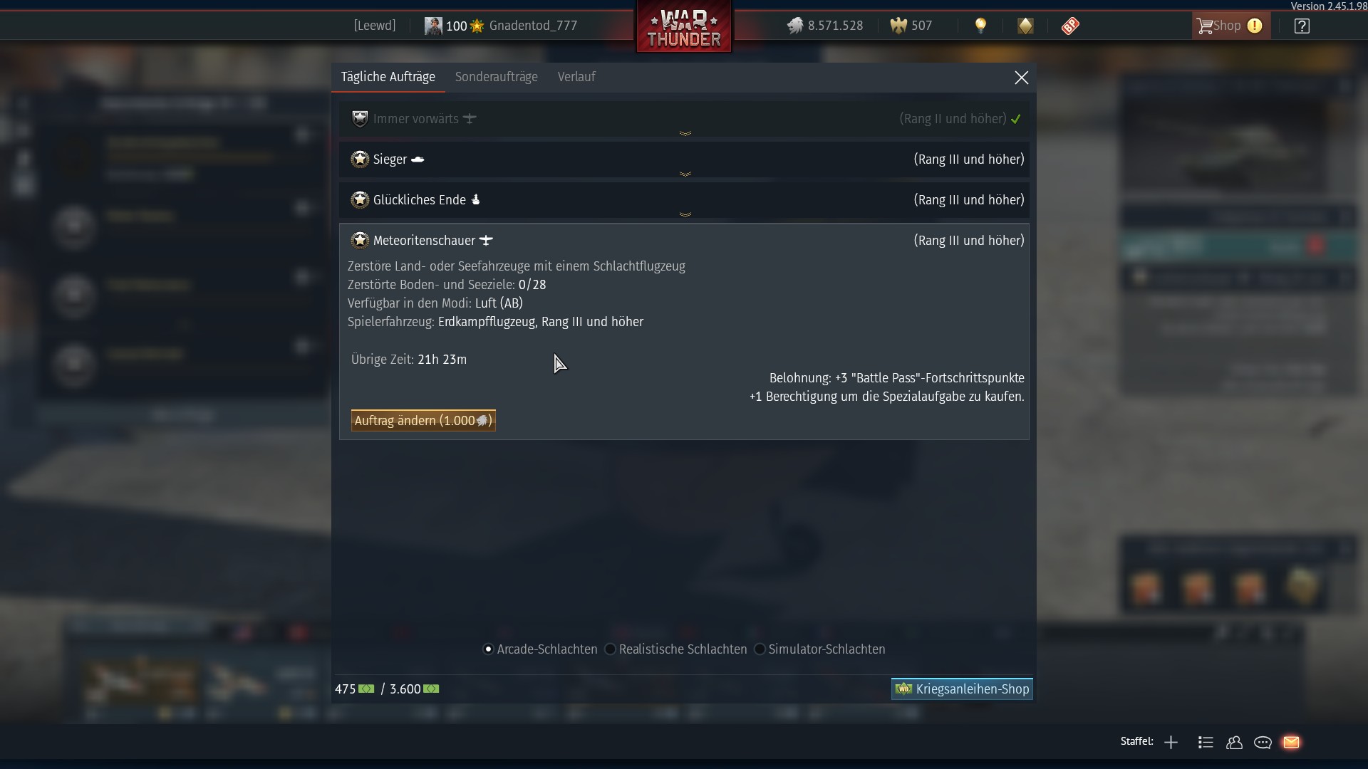Open the chat speech bubble icon
The image size is (1368, 769).
coord(1263,742)
